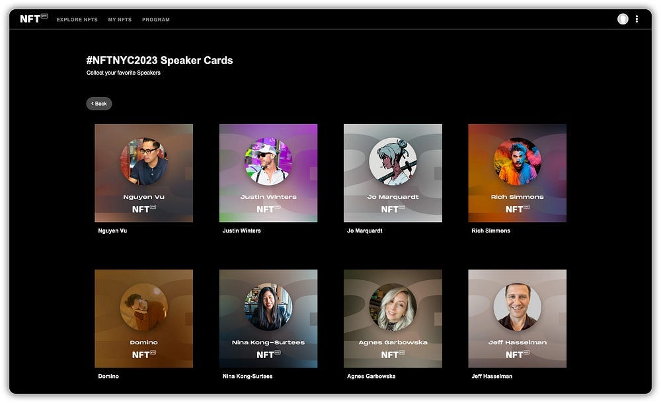Viewport: 661px width, 403px height.
Task: Open Agnes Garbowska speaker card
Action: 393,318
